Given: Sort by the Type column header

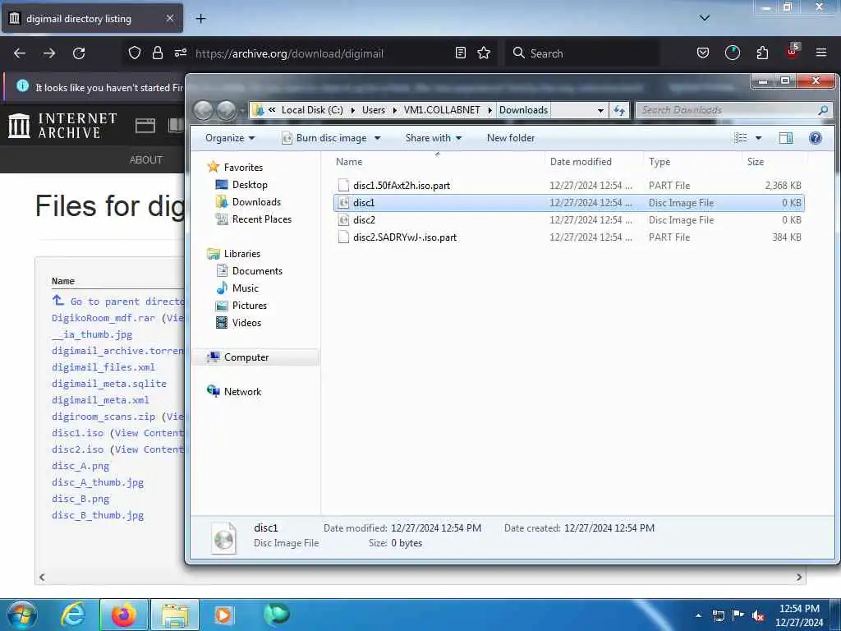Looking at the screenshot, I should 692,162.
